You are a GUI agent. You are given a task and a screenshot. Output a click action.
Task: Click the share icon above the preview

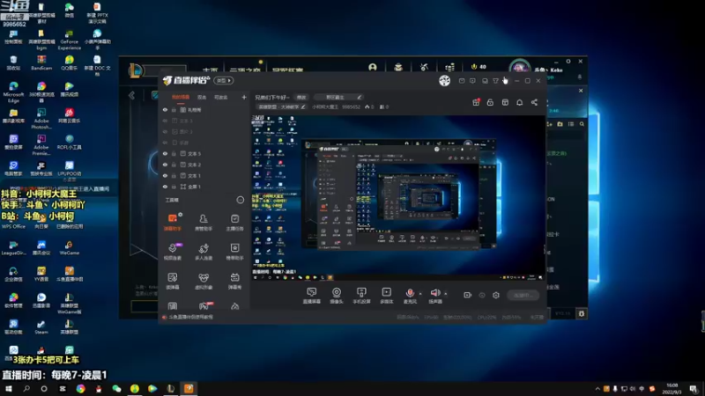tap(534, 102)
